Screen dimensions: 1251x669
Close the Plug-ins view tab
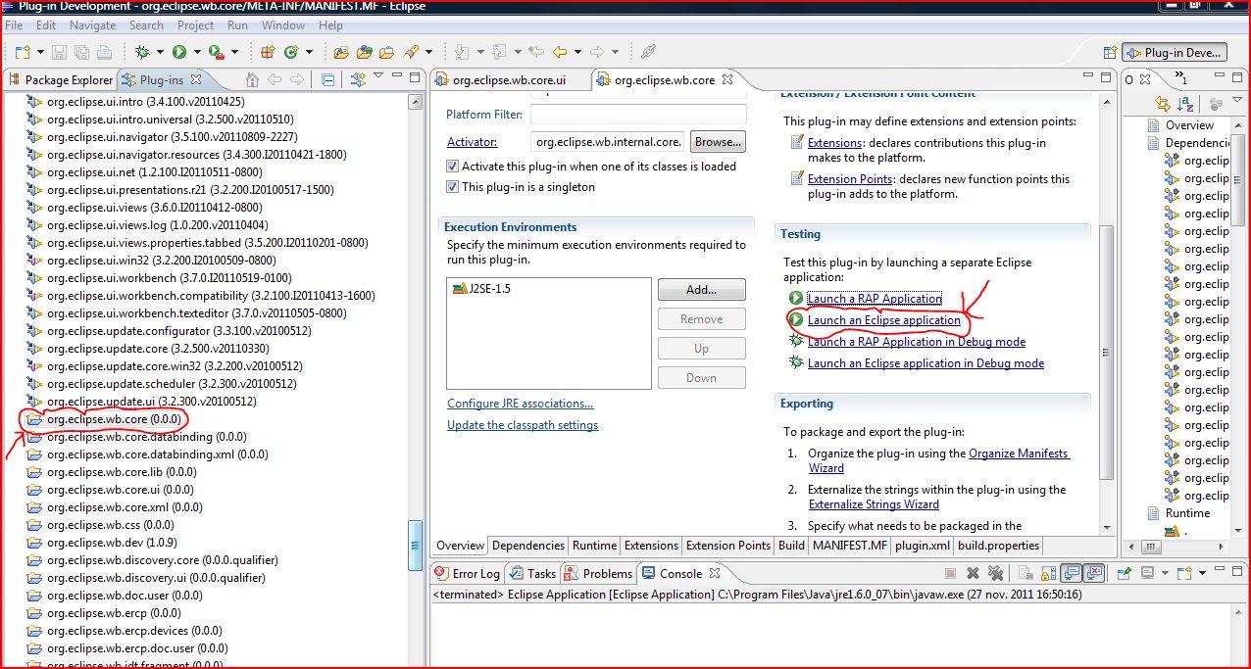point(195,80)
